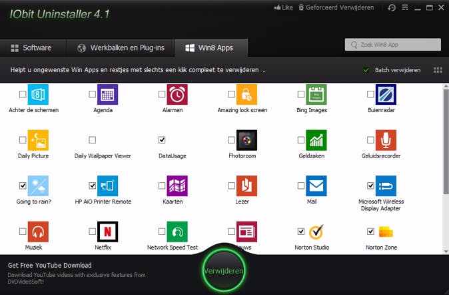Select the Win8 Apps tab
The width and height of the screenshot is (449, 295).
tap(211, 47)
